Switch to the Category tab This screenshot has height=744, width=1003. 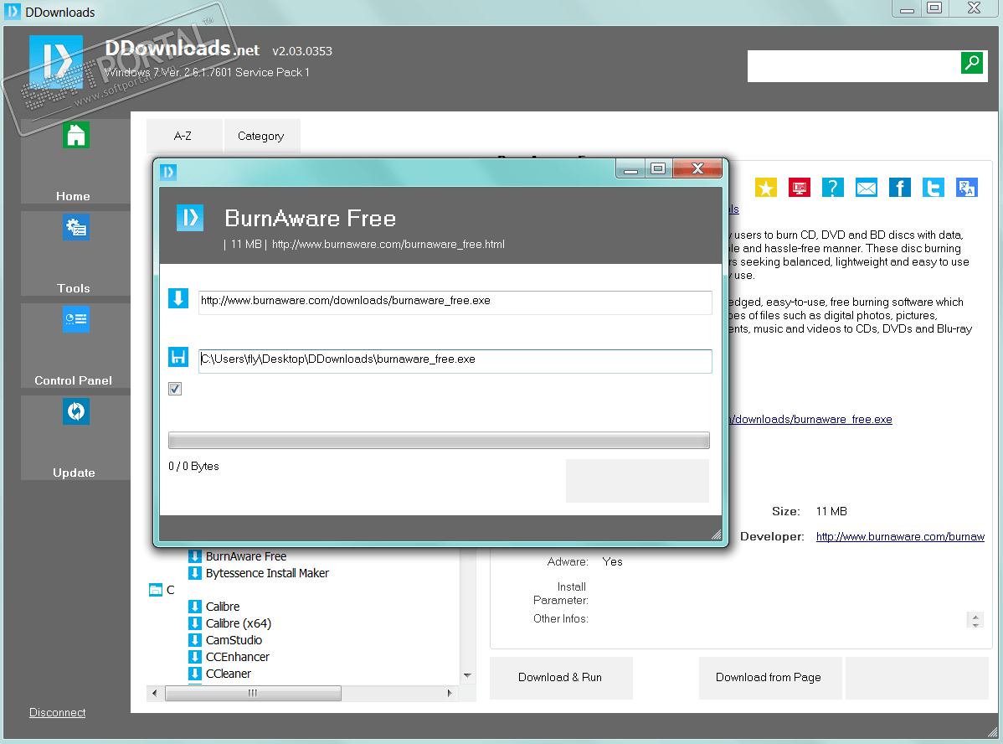pyautogui.click(x=261, y=136)
